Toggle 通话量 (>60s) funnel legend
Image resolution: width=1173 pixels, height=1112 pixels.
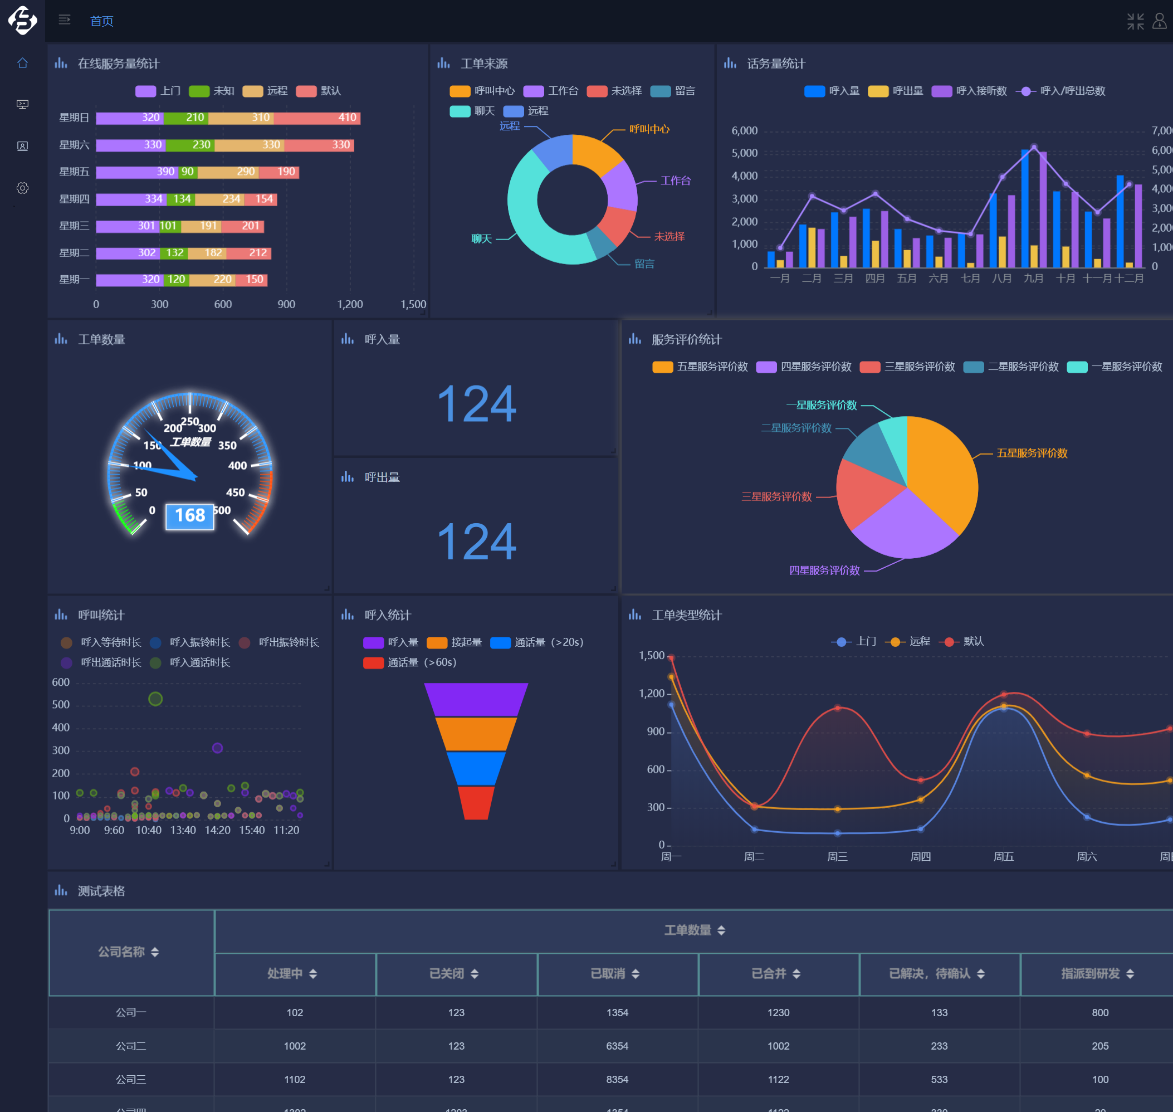coord(410,663)
